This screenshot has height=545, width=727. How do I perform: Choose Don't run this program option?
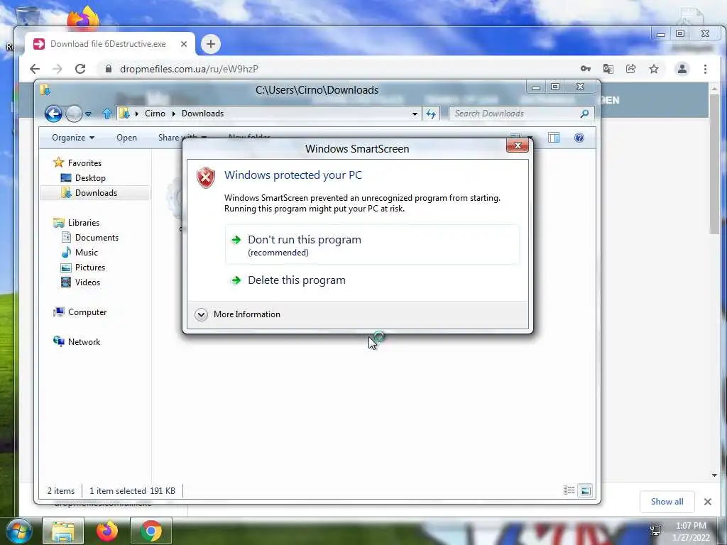coord(372,245)
